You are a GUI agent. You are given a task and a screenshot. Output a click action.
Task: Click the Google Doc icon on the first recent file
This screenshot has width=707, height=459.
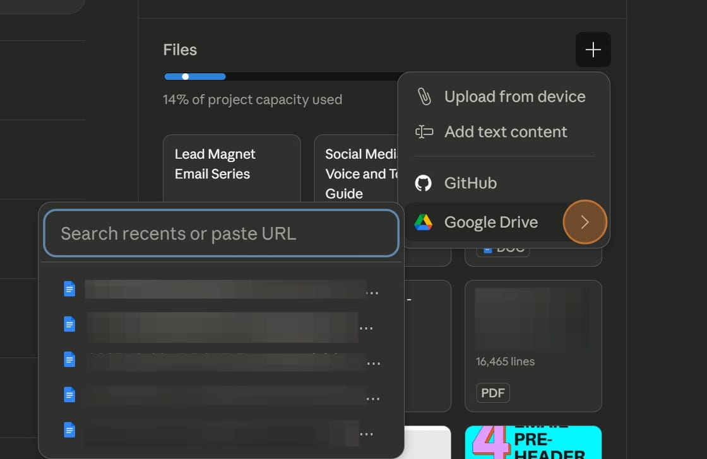click(68, 289)
